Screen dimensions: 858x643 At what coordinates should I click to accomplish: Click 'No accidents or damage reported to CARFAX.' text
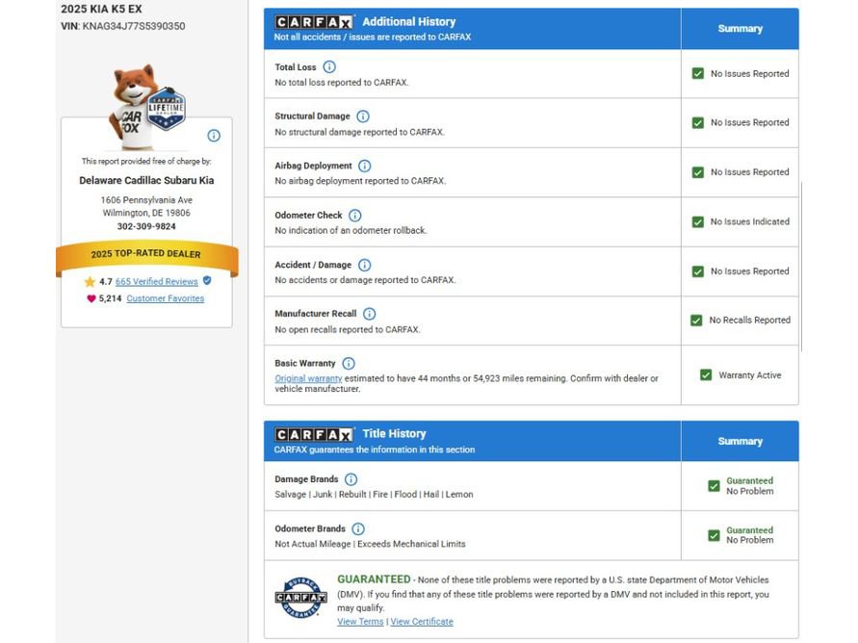(365, 280)
